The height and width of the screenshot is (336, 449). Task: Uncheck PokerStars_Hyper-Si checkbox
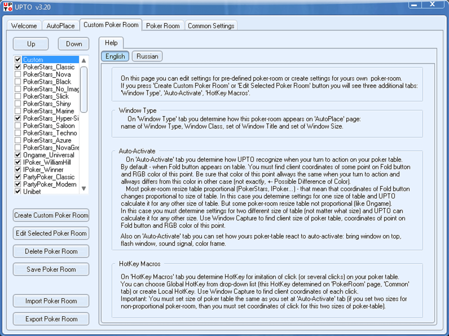[x=18, y=118]
